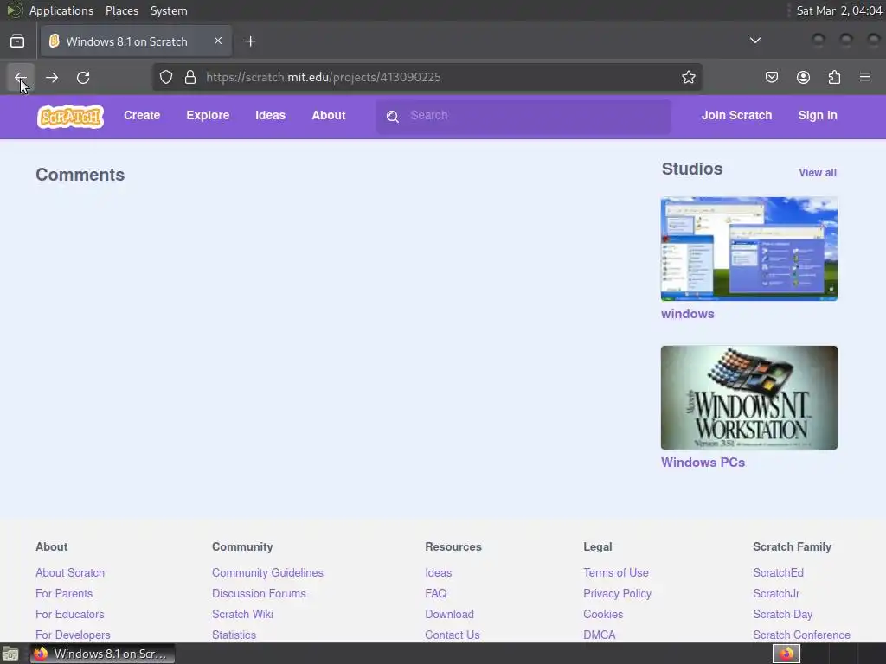This screenshot has height=664, width=886.
Task: Open Firefox View icon left of tabs
Action: click(17, 41)
